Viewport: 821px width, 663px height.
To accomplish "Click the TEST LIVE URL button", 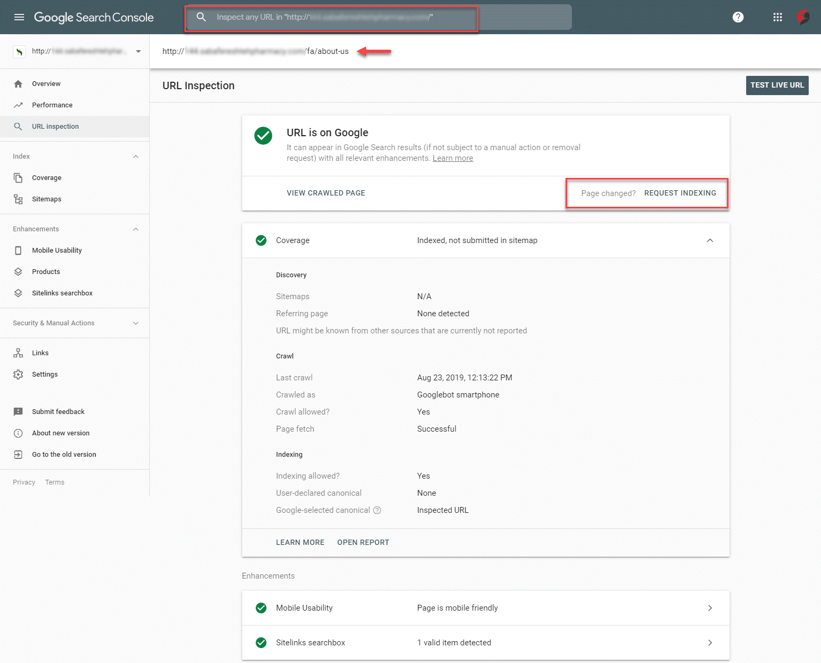I will click(777, 85).
